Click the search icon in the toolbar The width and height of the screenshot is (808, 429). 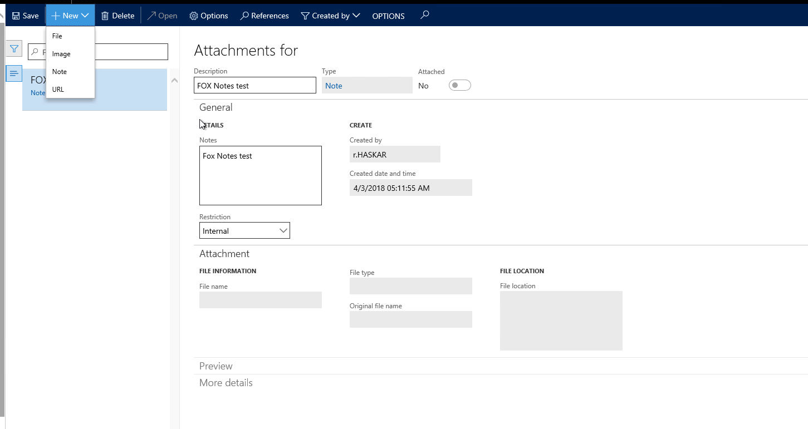[425, 15]
